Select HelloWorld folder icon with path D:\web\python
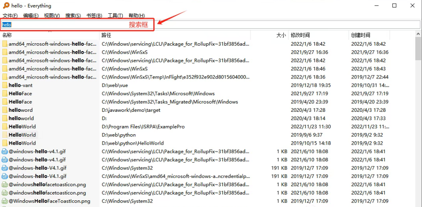422x207 pixels. click(x=5, y=135)
